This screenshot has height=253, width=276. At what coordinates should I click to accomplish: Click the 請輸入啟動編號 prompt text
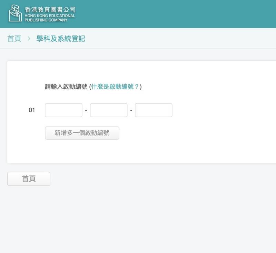pyautogui.click(x=66, y=87)
